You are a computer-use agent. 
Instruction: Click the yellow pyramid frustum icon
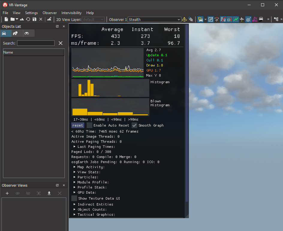184,19
